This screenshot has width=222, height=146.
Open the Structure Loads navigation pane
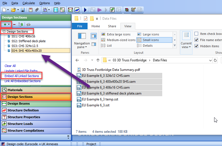coord(36,124)
